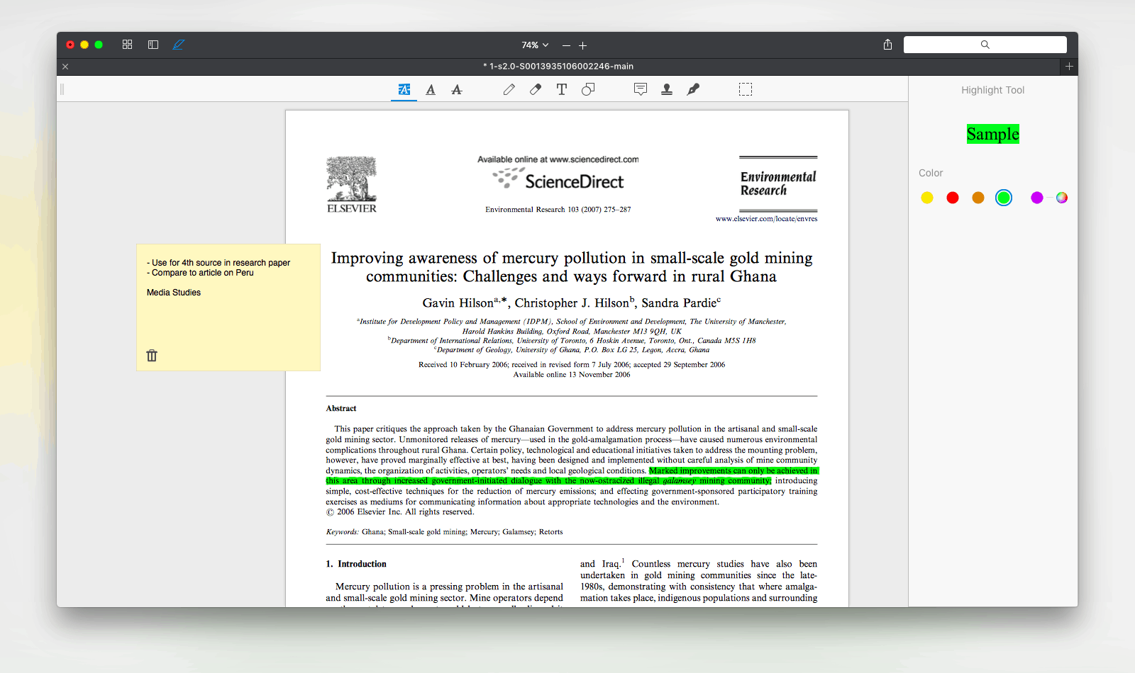The height and width of the screenshot is (673, 1135).
Task: Select the Stamp tool
Action: (667, 89)
